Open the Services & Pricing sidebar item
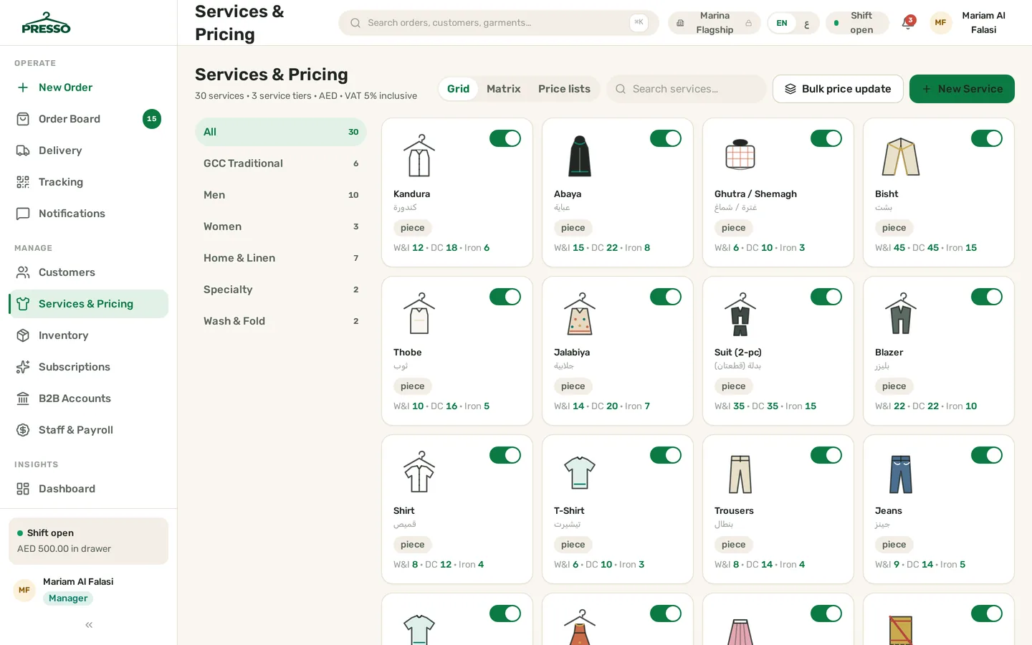Screen dimensions: 1032x645 coord(89,304)
